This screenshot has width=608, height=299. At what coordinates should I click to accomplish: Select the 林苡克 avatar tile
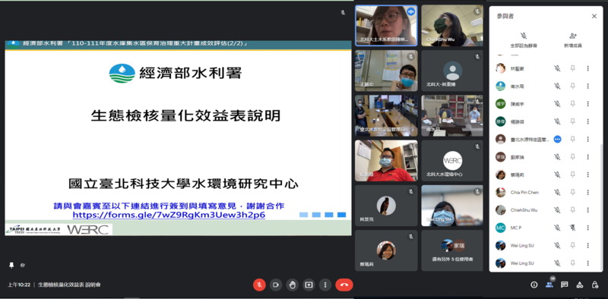(x=386, y=206)
